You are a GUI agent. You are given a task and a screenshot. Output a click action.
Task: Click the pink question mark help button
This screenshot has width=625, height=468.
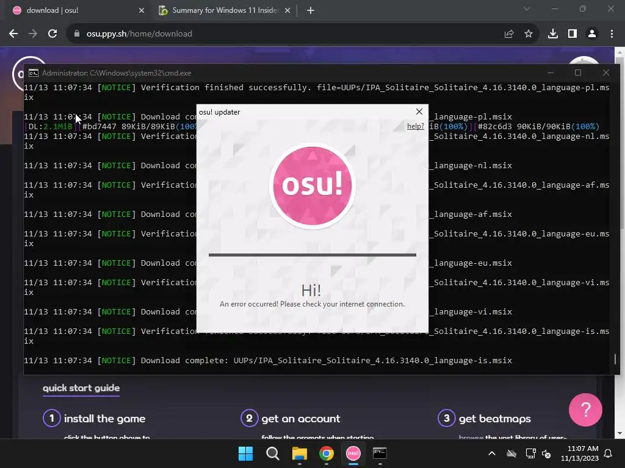(585, 410)
